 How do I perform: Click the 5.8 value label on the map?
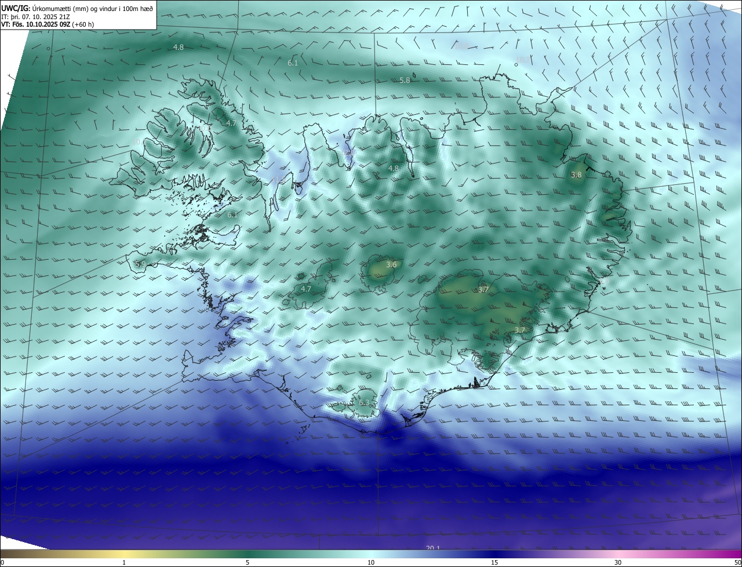click(x=405, y=80)
